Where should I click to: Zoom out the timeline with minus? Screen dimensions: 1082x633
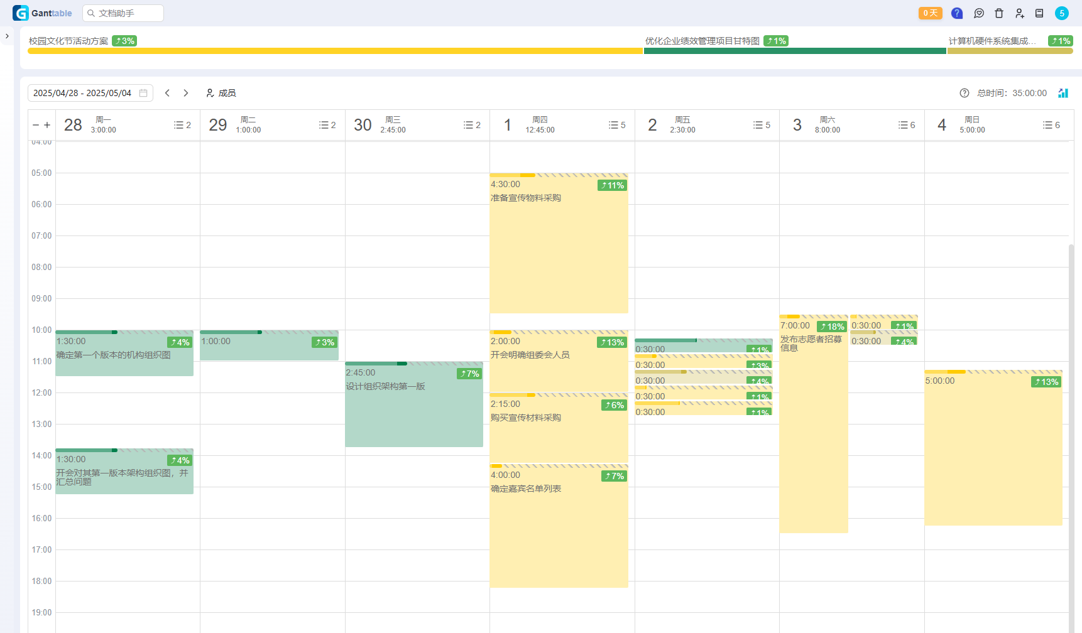coord(36,125)
